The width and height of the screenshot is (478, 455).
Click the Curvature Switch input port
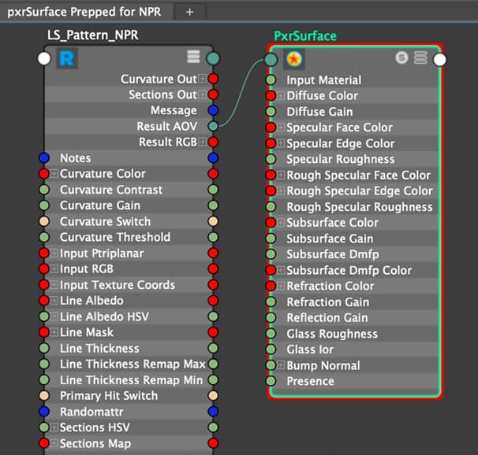pos(44,221)
